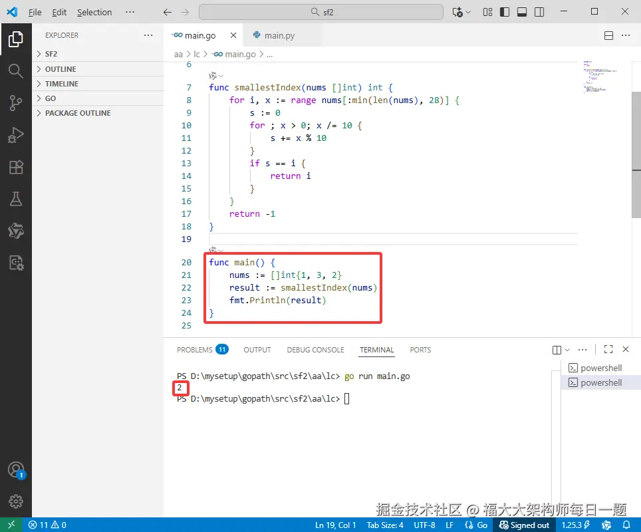Viewport: 641px width, 532px height.
Task: Expand the OUTLINE section
Action: click(x=98, y=69)
